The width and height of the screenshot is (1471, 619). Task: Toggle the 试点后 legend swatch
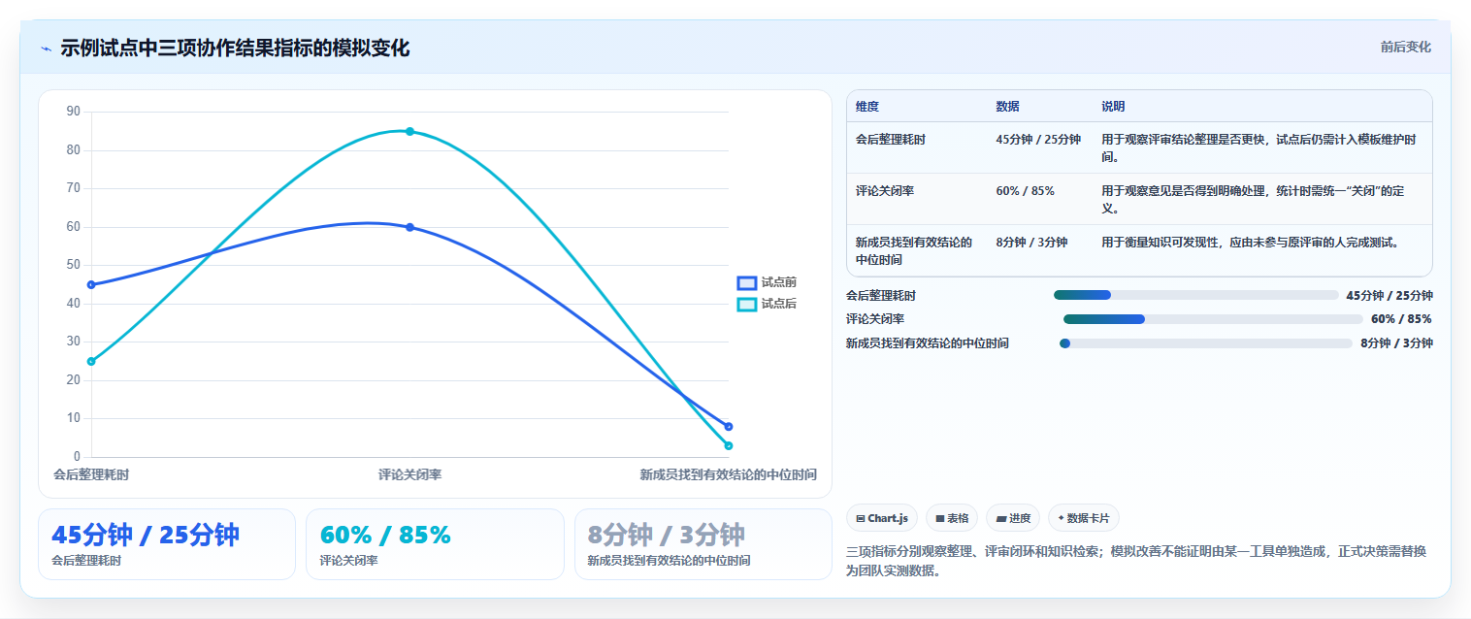[746, 305]
